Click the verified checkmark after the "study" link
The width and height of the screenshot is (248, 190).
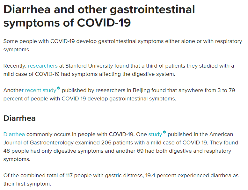pos(164,132)
